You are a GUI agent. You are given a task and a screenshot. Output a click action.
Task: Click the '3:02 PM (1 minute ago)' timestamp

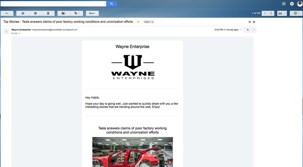(x=226, y=30)
